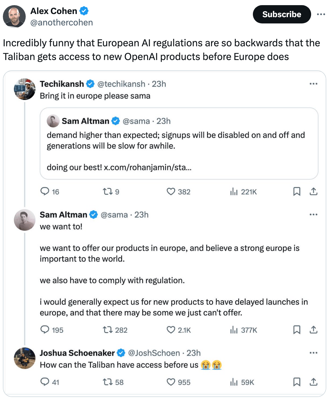Image resolution: width=332 pixels, height=403 pixels.
Task: Like Sam Altman's reply with 2.1K likes
Action: [x=171, y=330]
